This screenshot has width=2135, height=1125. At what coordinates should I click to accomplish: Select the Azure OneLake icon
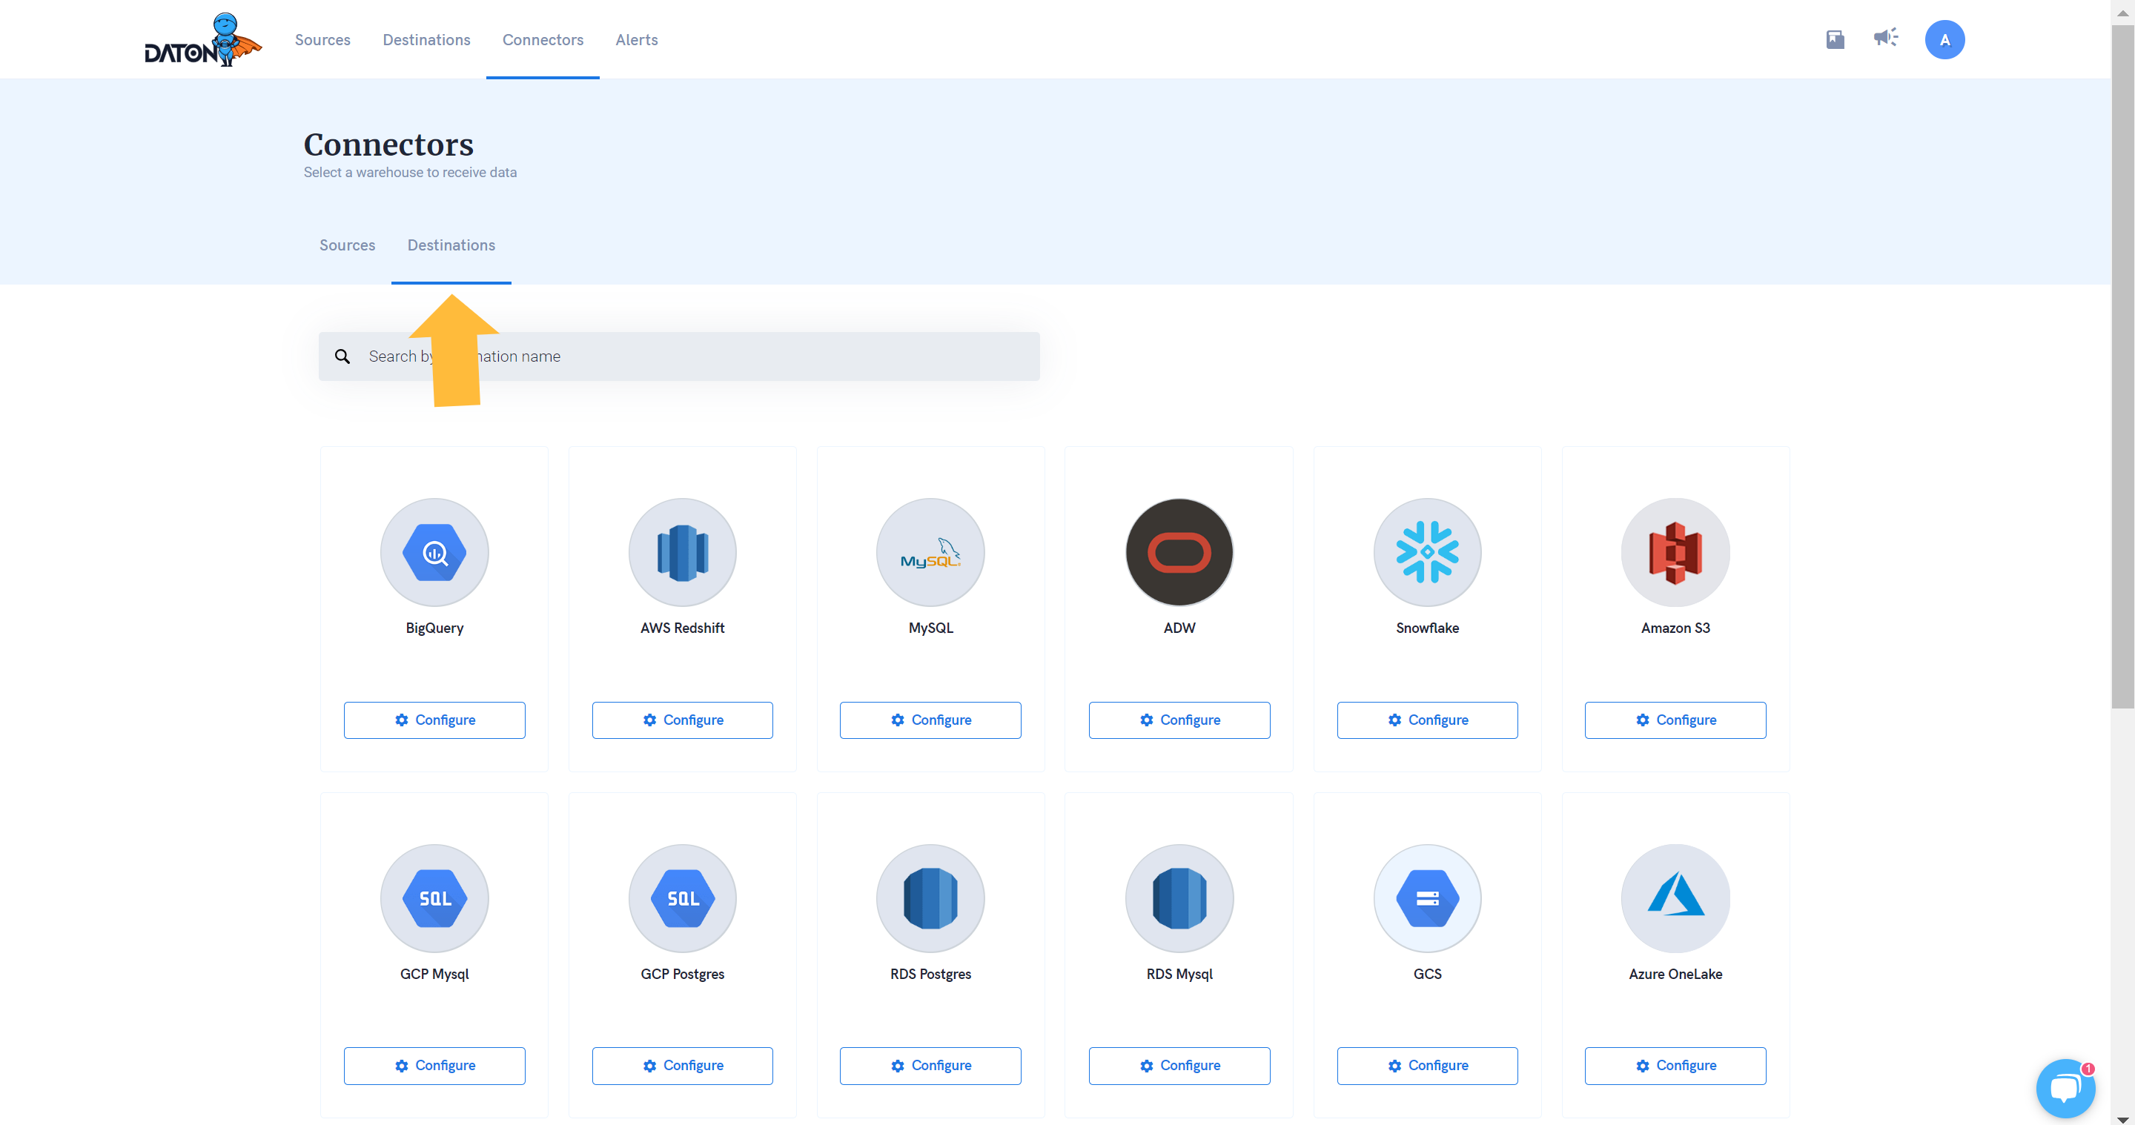coord(1674,897)
